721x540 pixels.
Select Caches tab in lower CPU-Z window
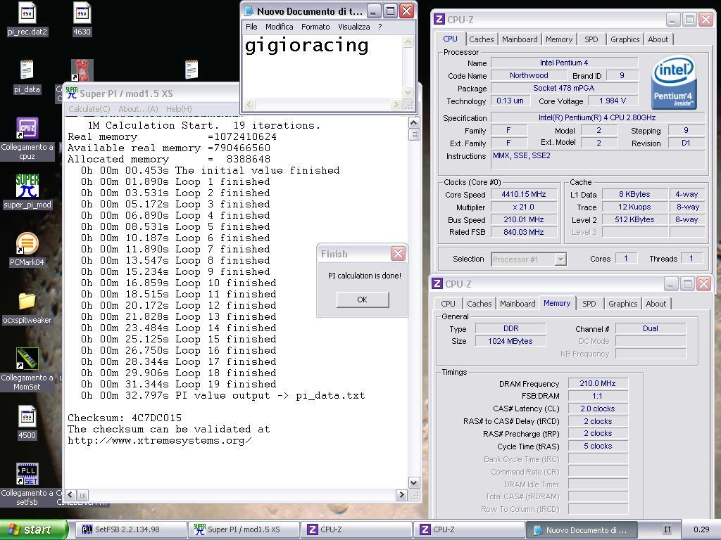tap(479, 304)
